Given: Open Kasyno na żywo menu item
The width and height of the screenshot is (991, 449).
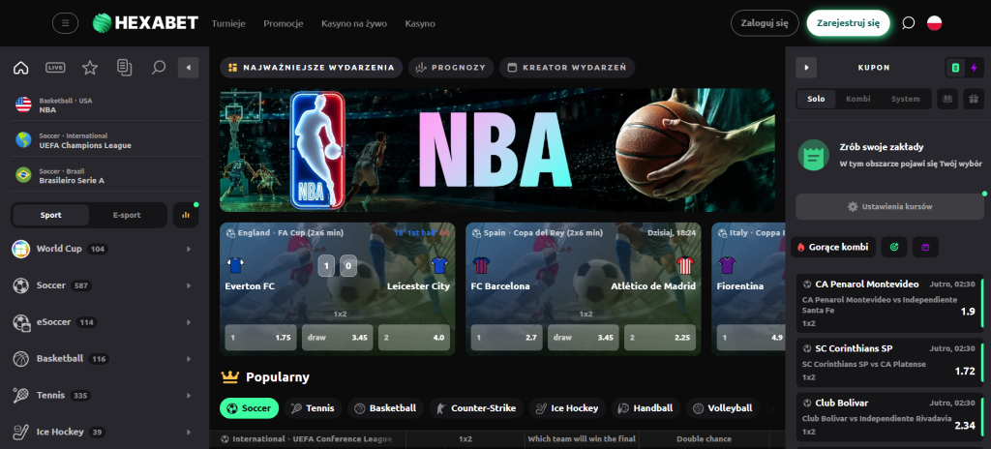Looking at the screenshot, I should click(x=354, y=23).
